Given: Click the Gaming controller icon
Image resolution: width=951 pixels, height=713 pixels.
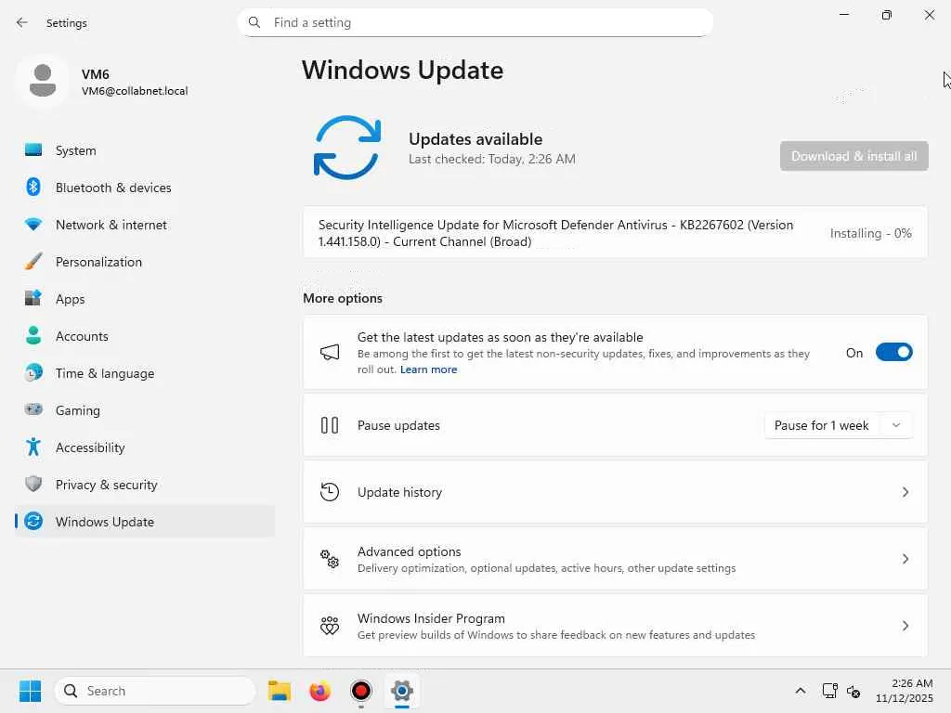Looking at the screenshot, I should pos(33,409).
